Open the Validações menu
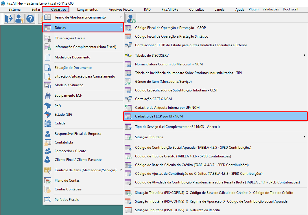 click(x=271, y=9)
